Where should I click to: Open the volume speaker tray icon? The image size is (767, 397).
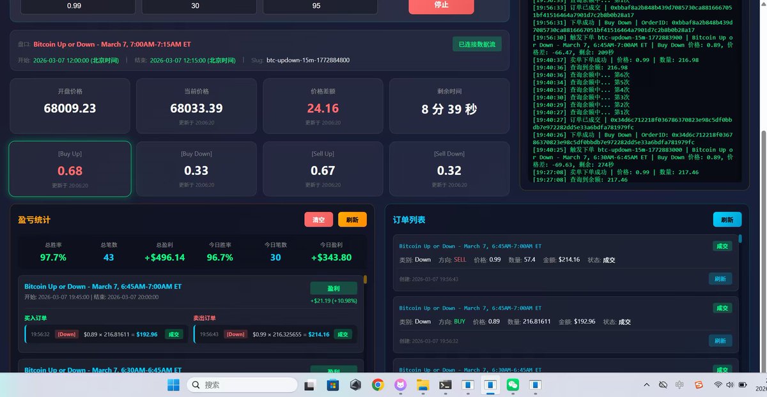[x=731, y=385]
